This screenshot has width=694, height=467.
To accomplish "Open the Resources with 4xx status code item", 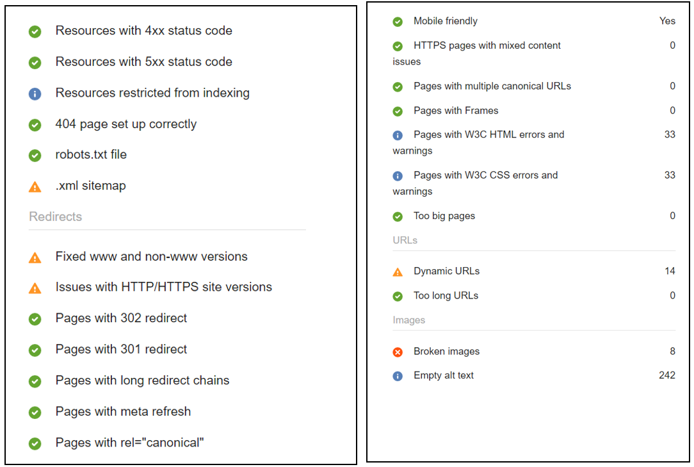I will [143, 31].
